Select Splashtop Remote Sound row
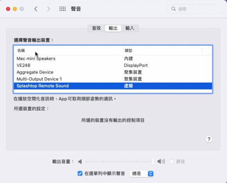Screen dimensions: 227x183 click(x=113, y=86)
